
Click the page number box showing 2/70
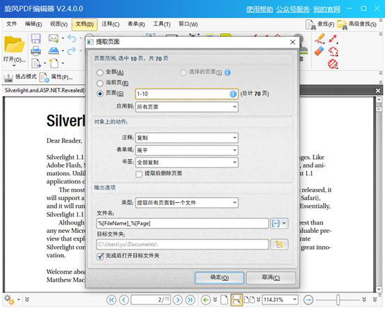(x=151, y=300)
